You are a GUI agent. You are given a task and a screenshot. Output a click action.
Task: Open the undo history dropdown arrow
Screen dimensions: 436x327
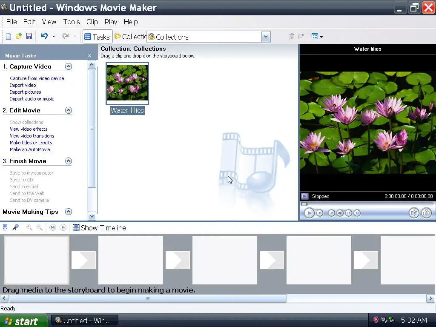(x=54, y=37)
